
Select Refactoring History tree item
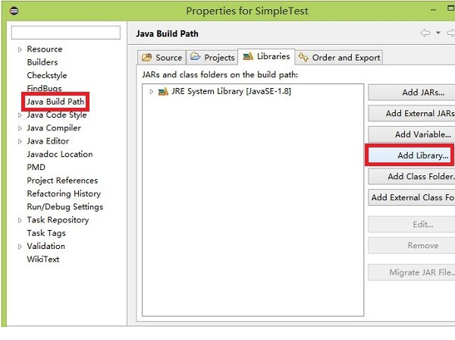64,194
